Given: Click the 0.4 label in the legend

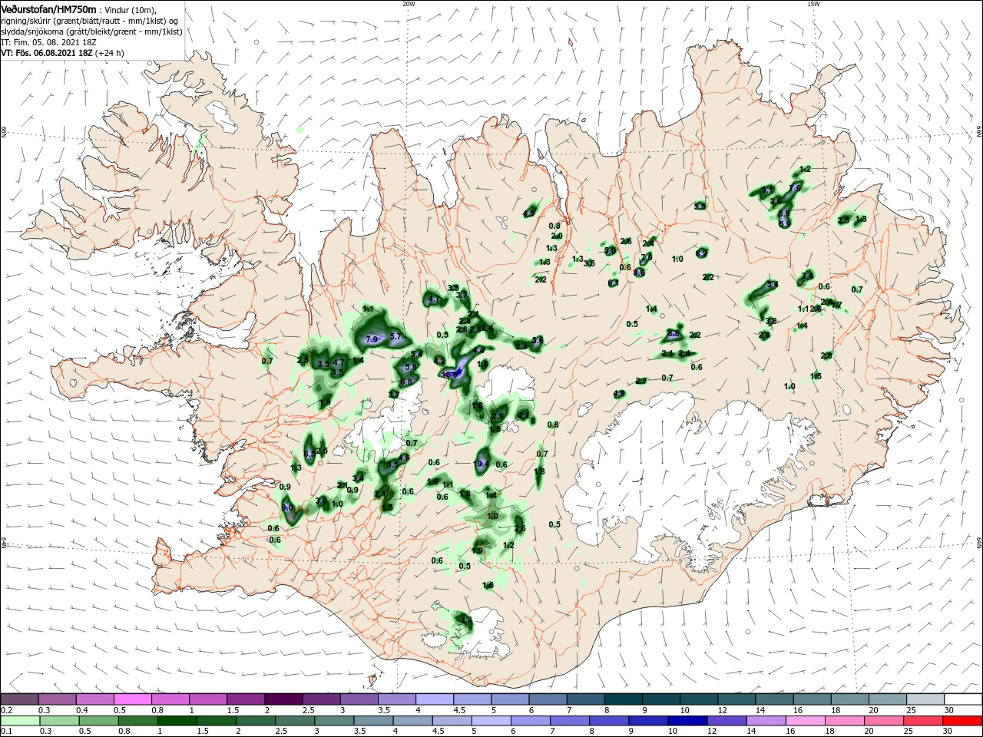Looking at the screenshot, I should 82,710.
